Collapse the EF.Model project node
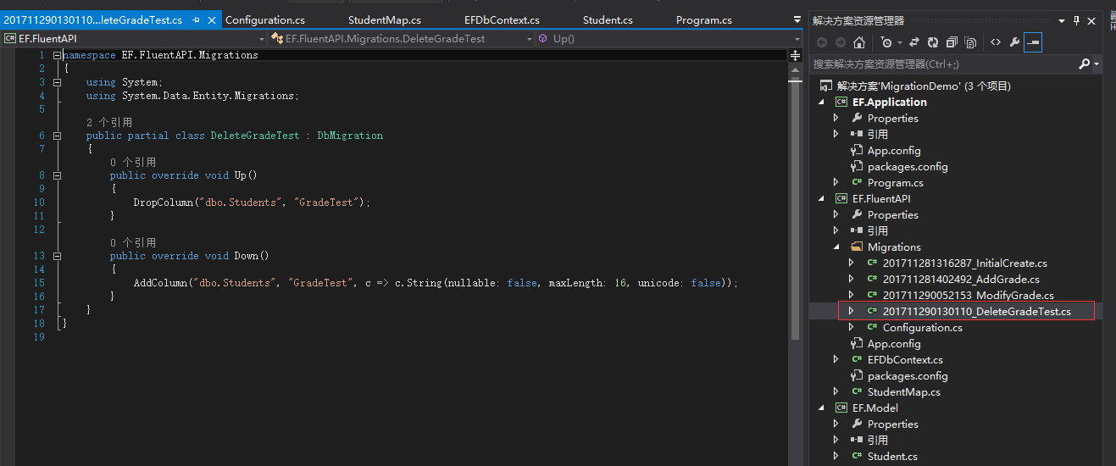 820,408
